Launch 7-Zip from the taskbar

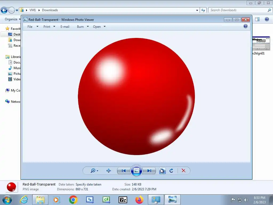point(123,200)
